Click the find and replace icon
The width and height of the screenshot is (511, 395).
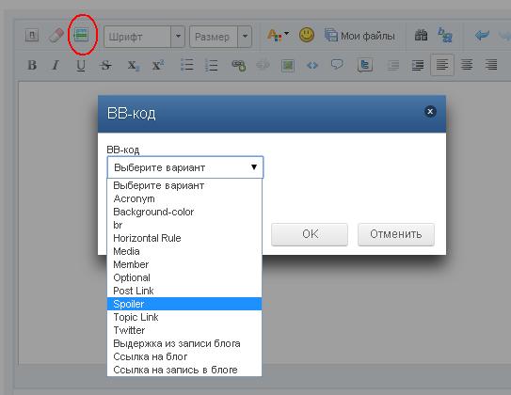pyautogui.click(x=445, y=35)
